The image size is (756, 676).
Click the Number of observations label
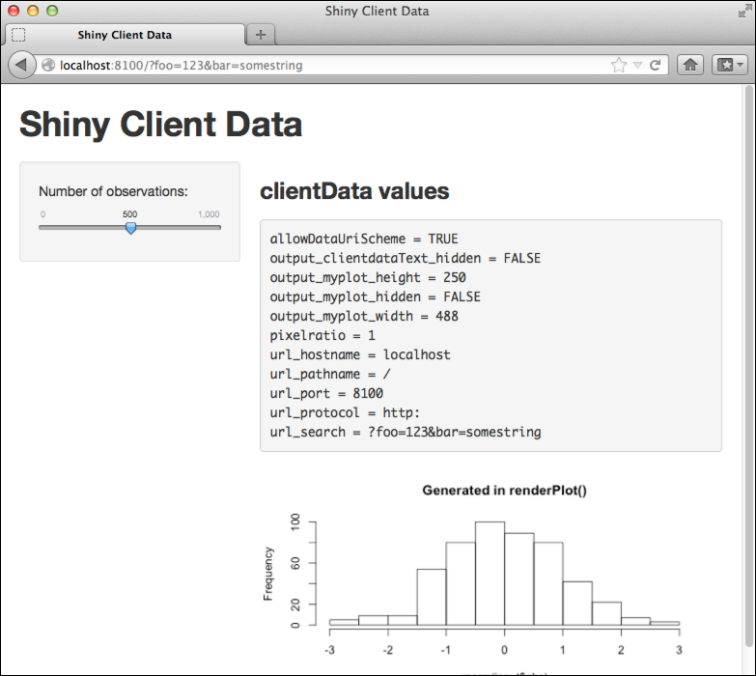(113, 191)
